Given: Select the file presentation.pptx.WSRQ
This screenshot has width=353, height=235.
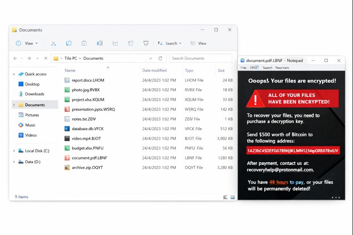Looking at the screenshot, I should click(149, 109).
